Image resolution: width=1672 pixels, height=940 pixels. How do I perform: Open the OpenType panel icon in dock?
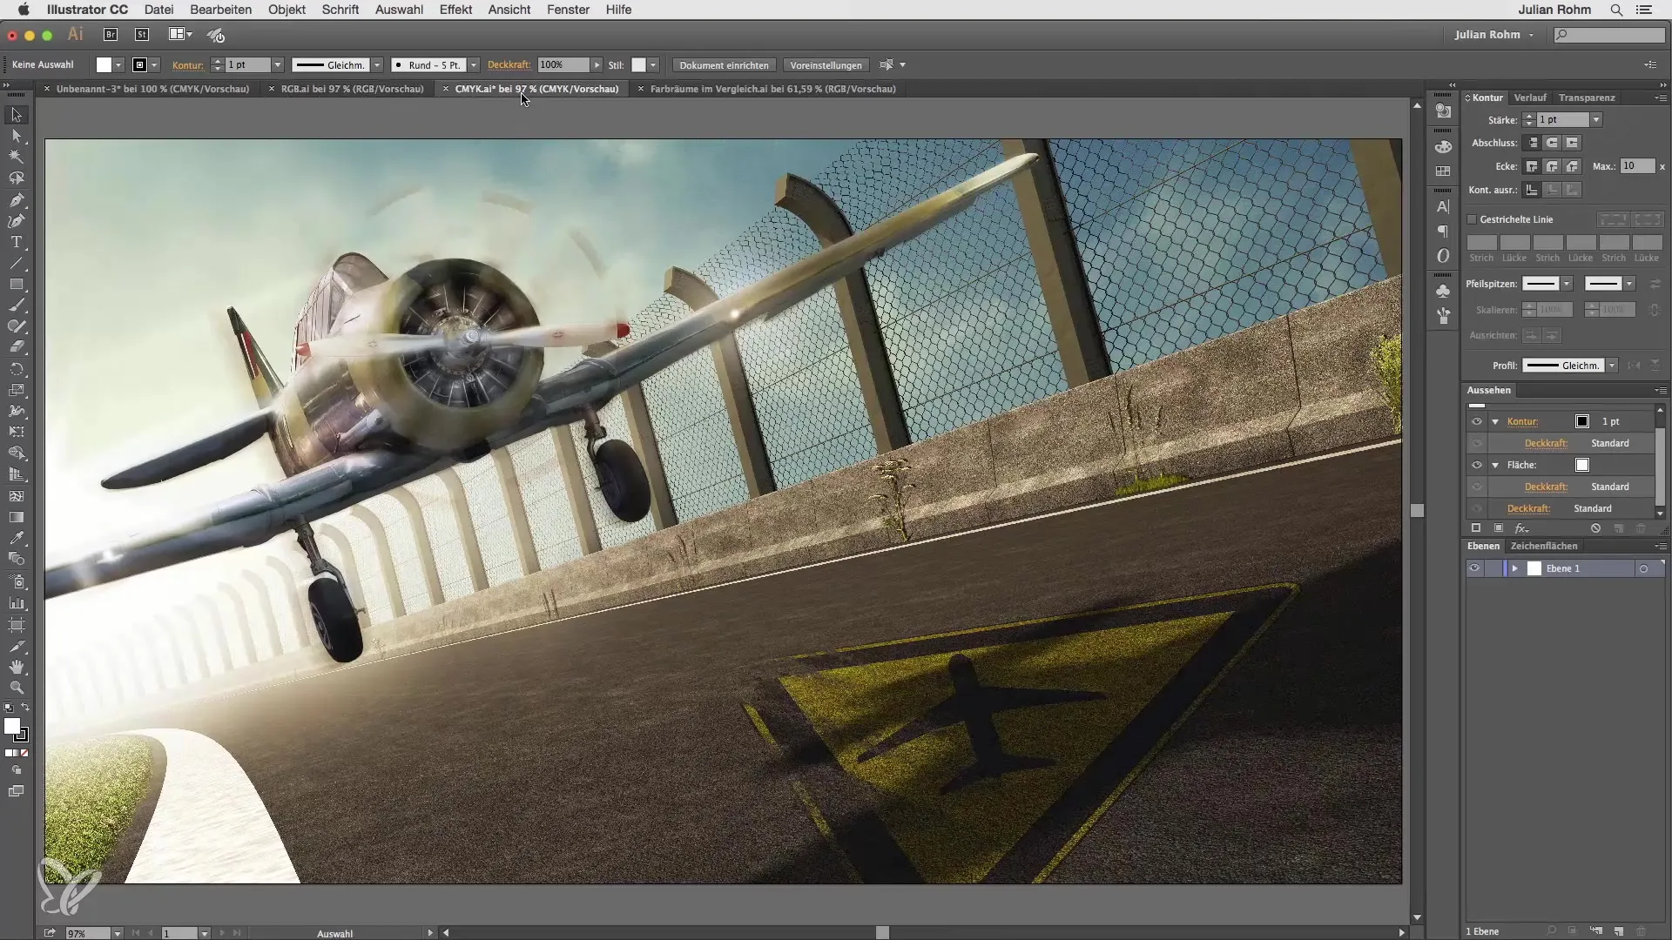pyautogui.click(x=1443, y=256)
